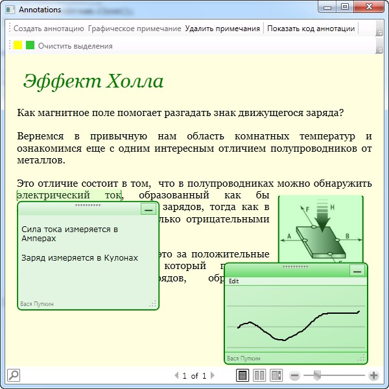Image resolution: width=389 pixels, height=389 pixels.
Task: Click the heading 'Эффект Холла'
Action: 93,81
